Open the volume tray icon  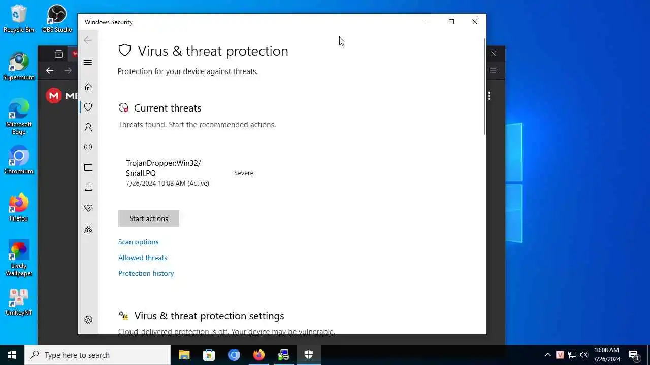tap(584, 355)
